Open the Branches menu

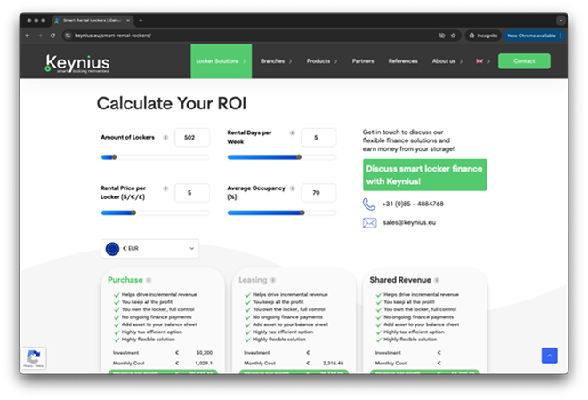click(276, 61)
